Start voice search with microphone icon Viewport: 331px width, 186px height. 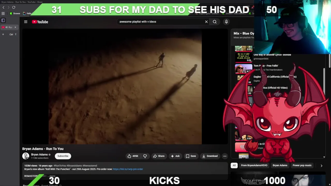coord(226,22)
